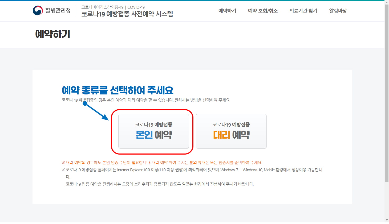This screenshot has height=224, width=389.
Task: Click the 예약하기 page title
Action: pos(53,34)
